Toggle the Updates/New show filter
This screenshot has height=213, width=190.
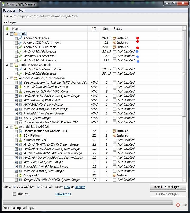click(x=14, y=187)
